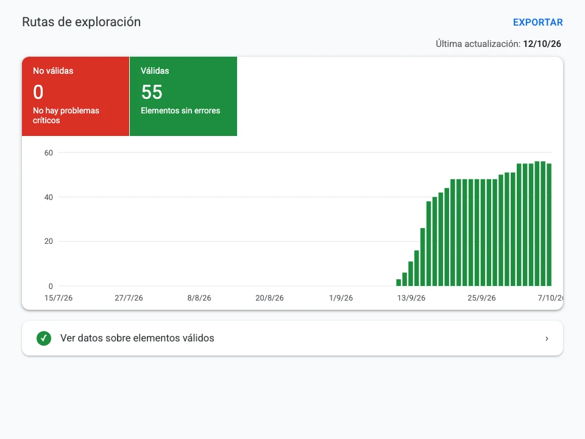Click the 20/8/26 axis label
Viewport: 585px width, 439px height.
[x=269, y=298]
